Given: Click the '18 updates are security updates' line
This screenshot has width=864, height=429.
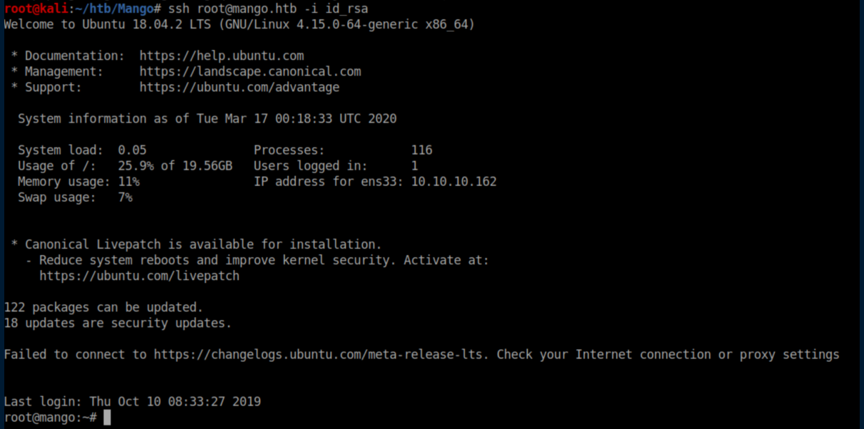Looking at the screenshot, I should [118, 323].
